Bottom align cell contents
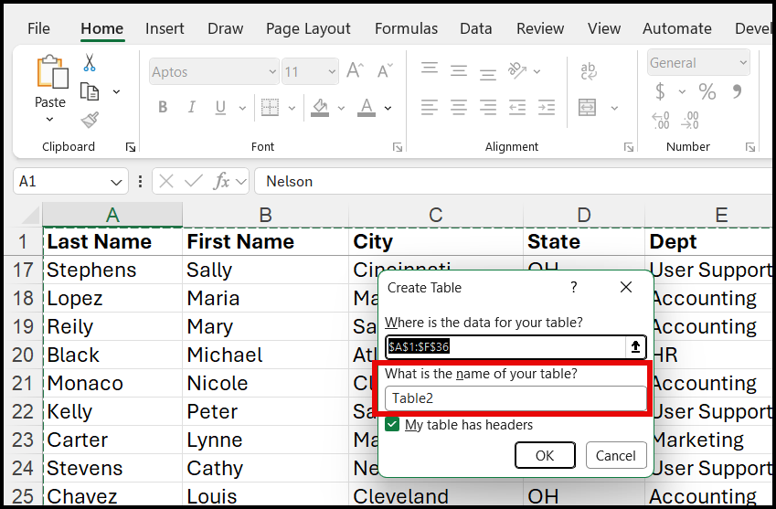 point(488,74)
